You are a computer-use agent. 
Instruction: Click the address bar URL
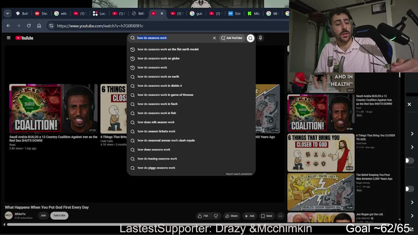click(x=100, y=26)
